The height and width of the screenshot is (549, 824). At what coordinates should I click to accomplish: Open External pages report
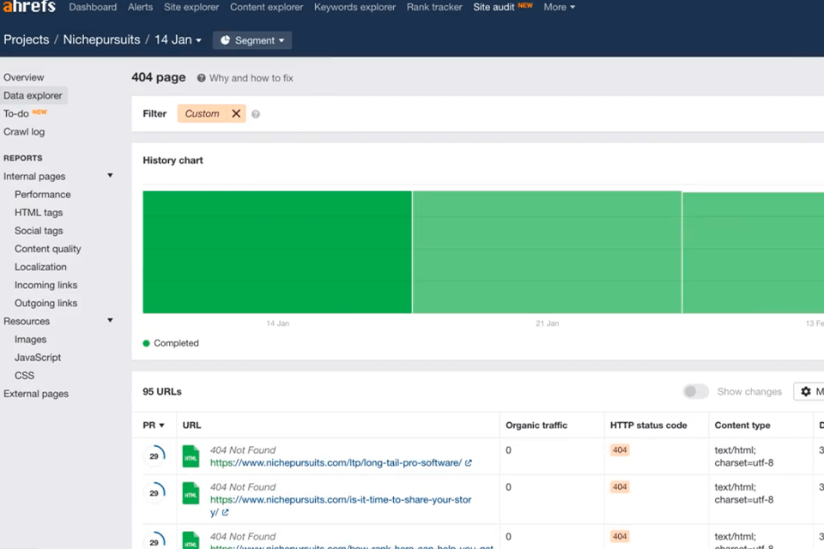coord(36,394)
